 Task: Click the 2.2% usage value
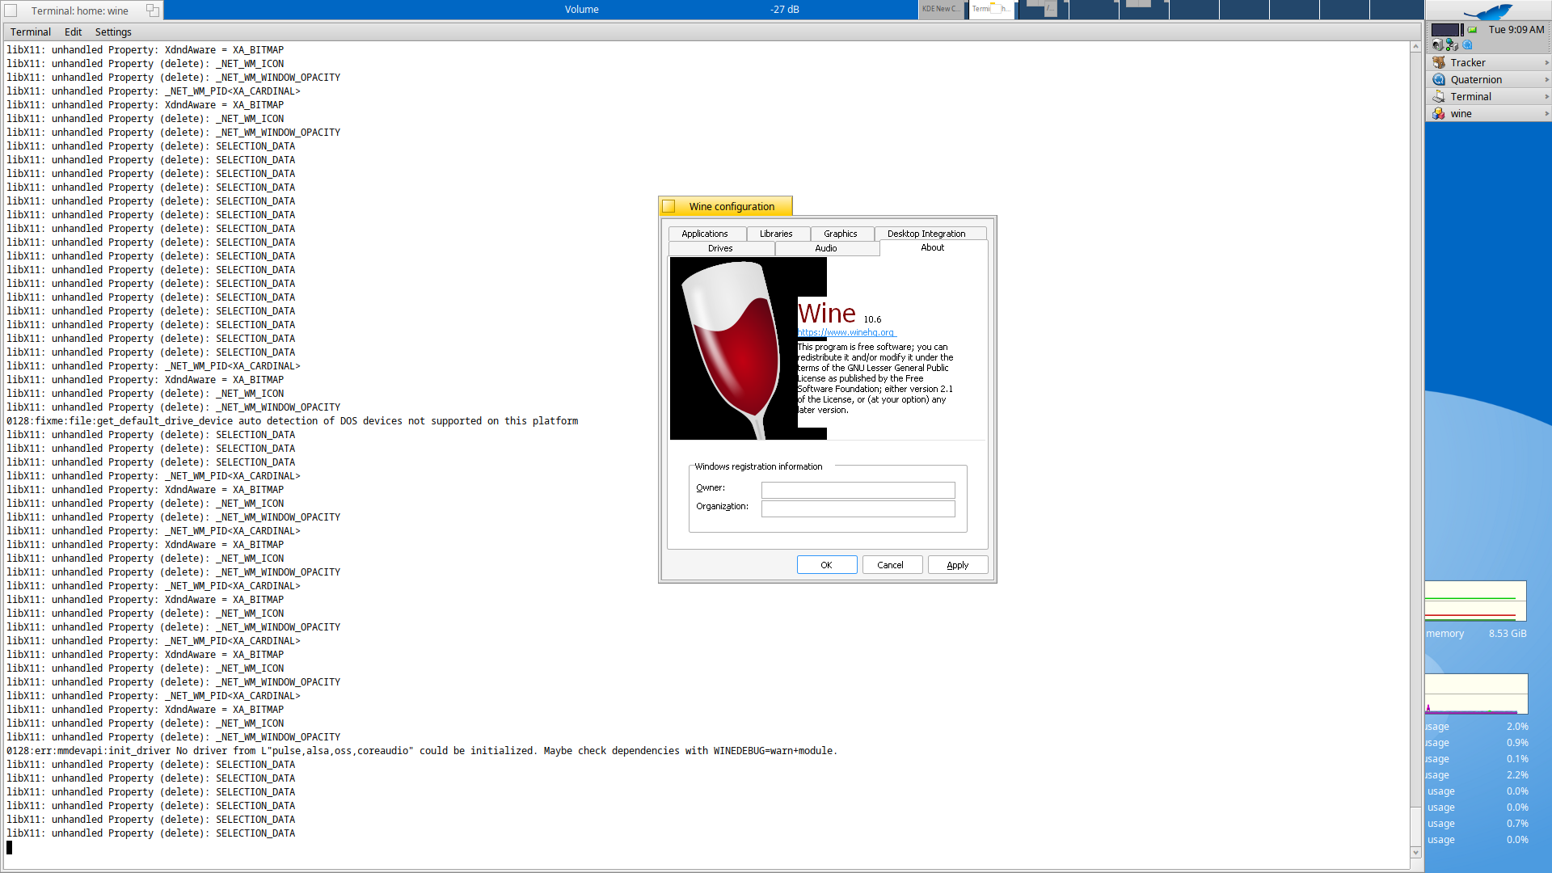coord(1517,775)
